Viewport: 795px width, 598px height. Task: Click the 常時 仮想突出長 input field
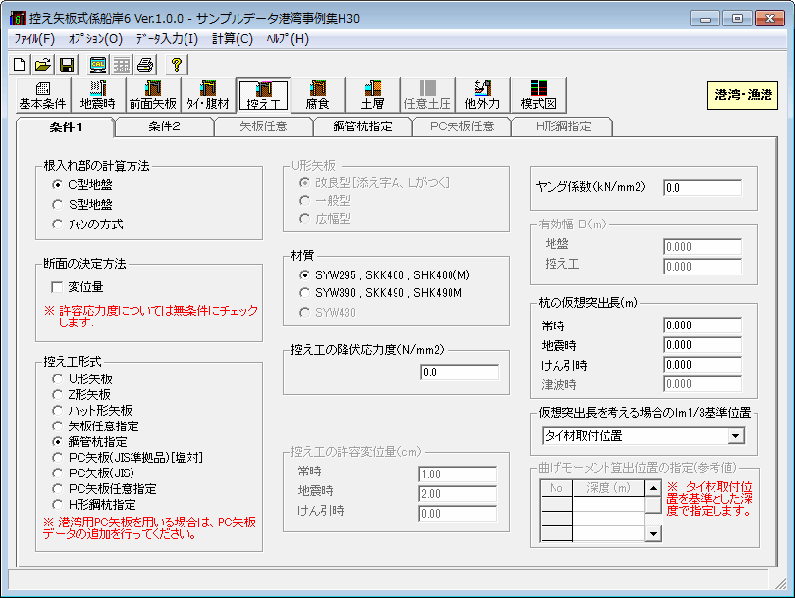tap(702, 325)
